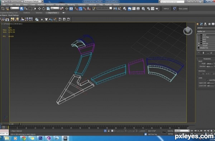Click the Render Production teapot icon
The width and height of the screenshot is (215, 141).
click(x=157, y=9)
